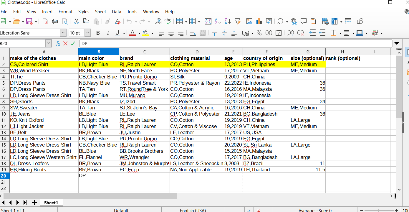Open the Insert menu

pyautogui.click(x=47, y=12)
